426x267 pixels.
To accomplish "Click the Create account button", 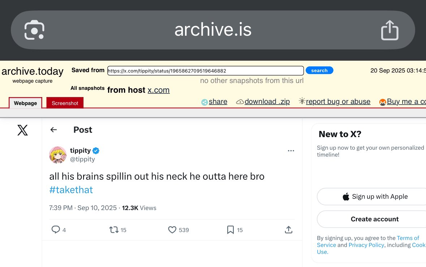I will pos(375,219).
